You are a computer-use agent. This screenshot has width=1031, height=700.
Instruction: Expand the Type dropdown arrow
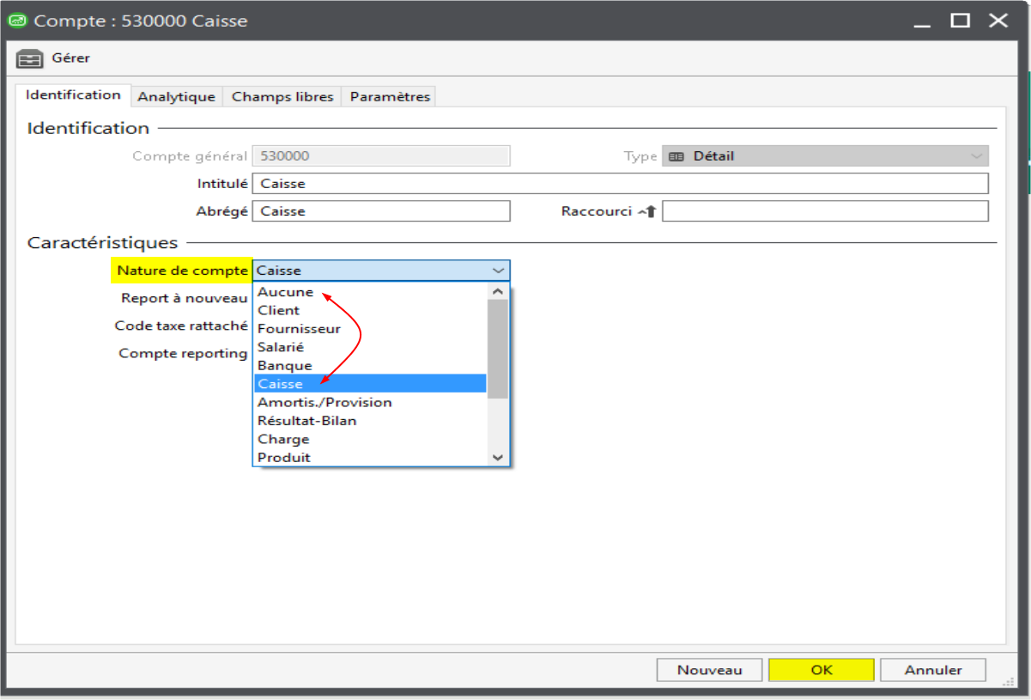[976, 156]
